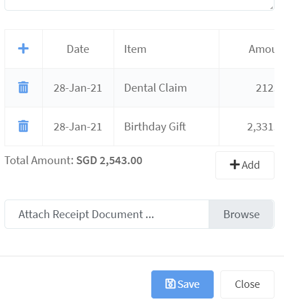Click the Browse button for receipt upload
Viewport: 284px width, 303px height.
(241, 214)
